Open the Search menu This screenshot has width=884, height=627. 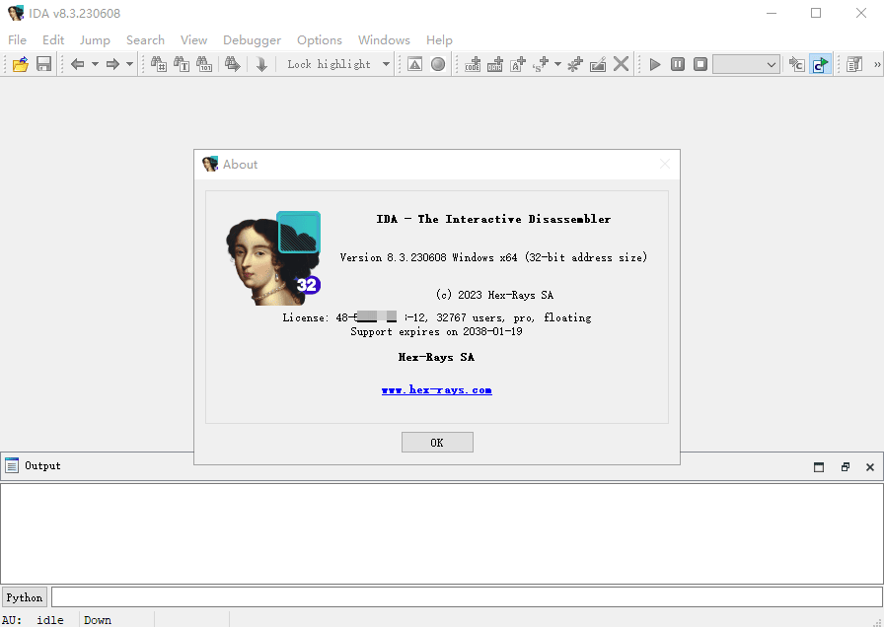tap(145, 40)
